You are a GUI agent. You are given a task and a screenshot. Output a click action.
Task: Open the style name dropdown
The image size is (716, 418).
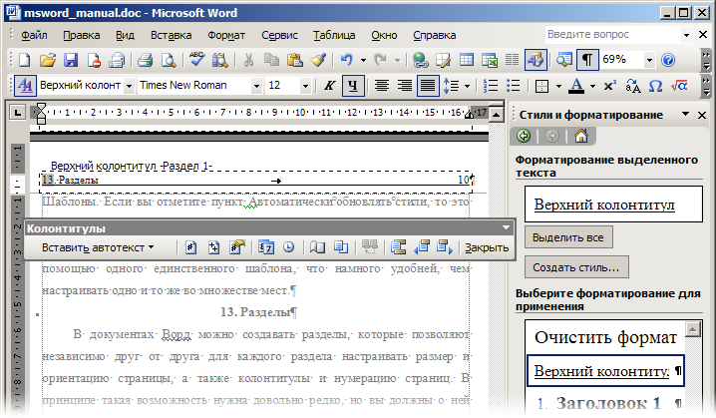130,86
